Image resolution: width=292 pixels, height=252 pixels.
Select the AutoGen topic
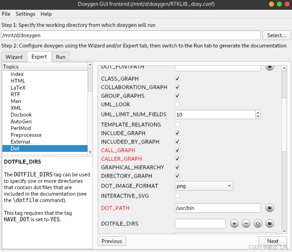pyautogui.click(x=45, y=121)
